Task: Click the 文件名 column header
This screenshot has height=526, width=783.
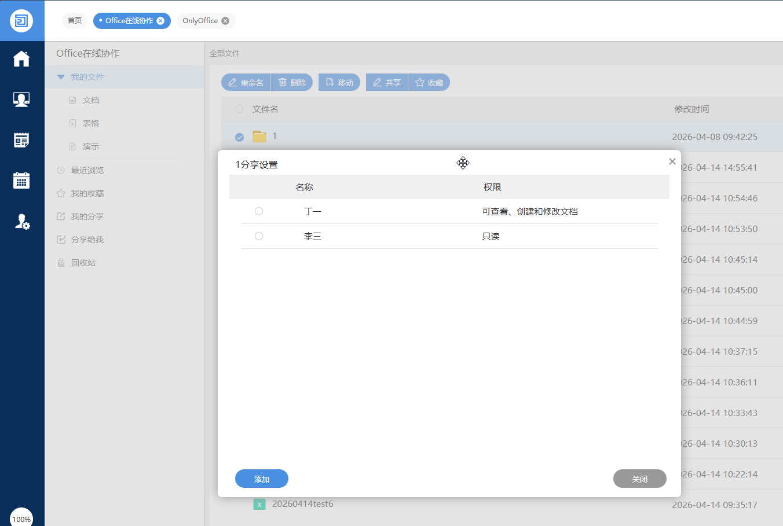Action: 265,109
